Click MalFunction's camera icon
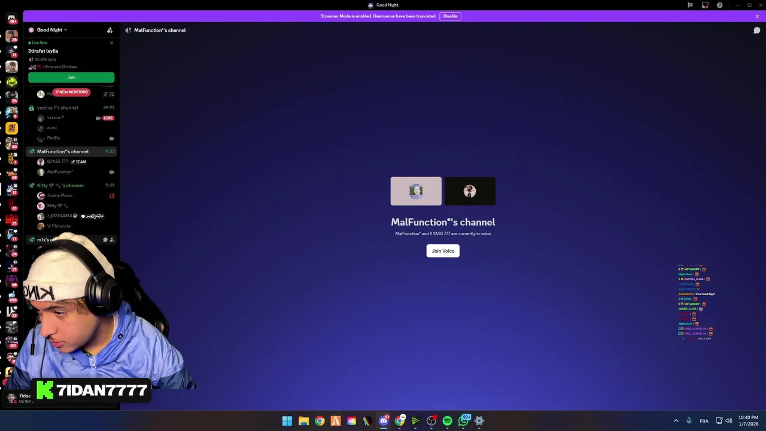The height and width of the screenshot is (431, 766). [x=111, y=172]
